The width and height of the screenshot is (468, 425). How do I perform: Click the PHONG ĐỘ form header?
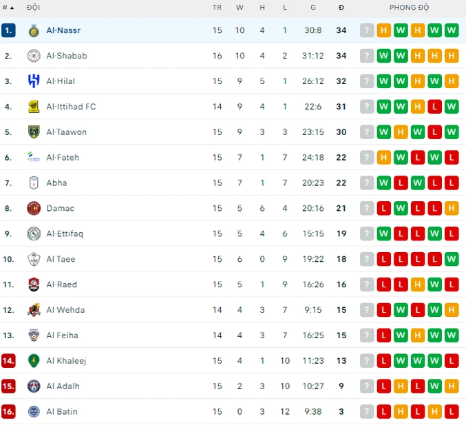[x=409, y=8]
